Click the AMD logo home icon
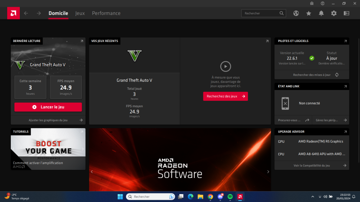Viewport: 360px width, 202px height. (13, 13)
